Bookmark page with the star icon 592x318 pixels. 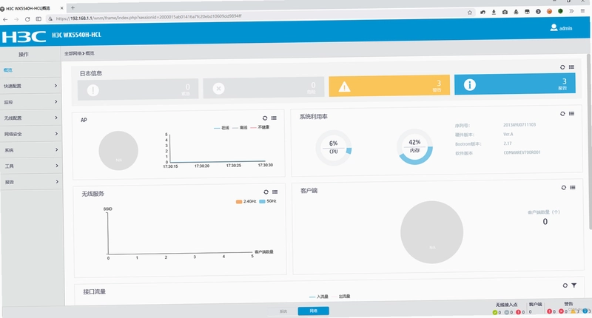pyautogui.click(x=470, y=13)
